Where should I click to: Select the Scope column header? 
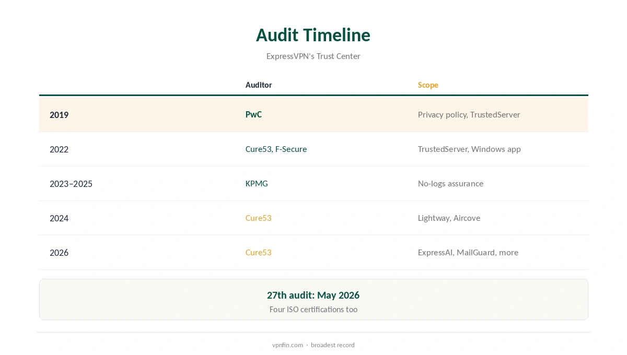click(x=428, y=85)
